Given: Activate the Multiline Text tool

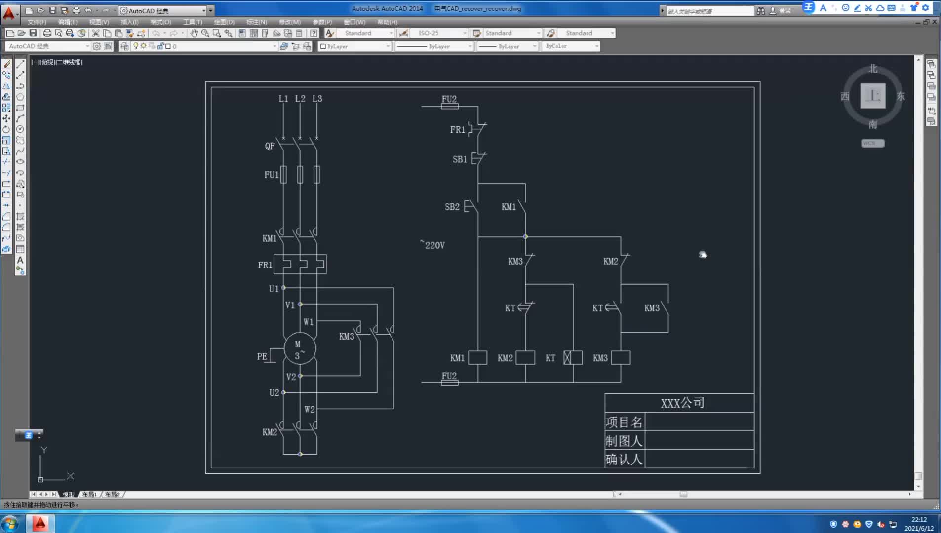Looking at the screenshot, I should 20,260.
